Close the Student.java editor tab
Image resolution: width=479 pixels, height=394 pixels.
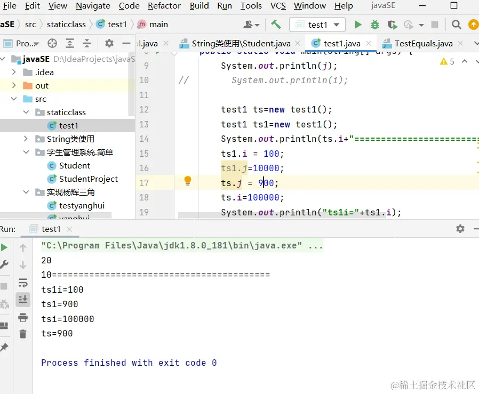pyautogui.click(x=298, y=43)
